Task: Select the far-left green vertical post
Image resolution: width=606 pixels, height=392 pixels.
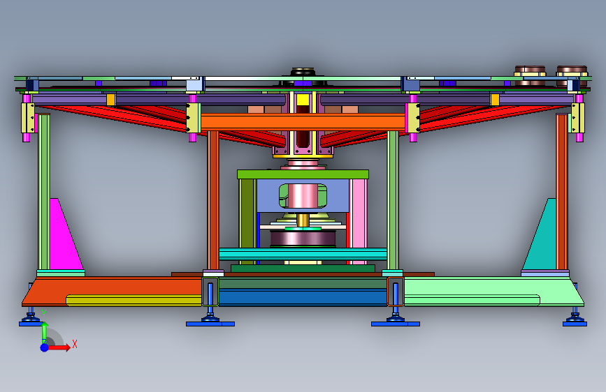Action: click(43, 192)
